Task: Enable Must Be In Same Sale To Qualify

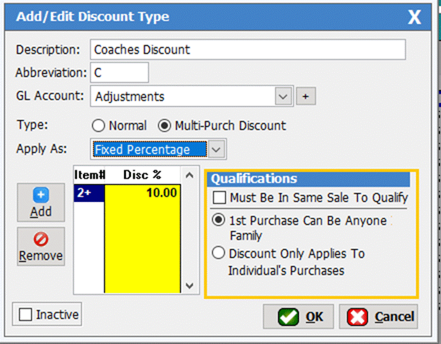Action: pyautogui.click(x=219, y=198)
